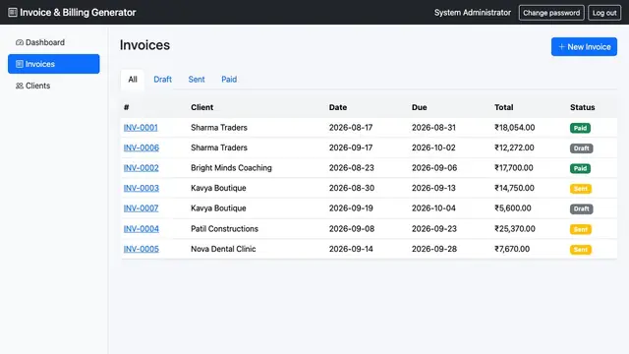Click Sharma Traders in INV-0006 row
This screenshot has width=629, height=354.
219,147
